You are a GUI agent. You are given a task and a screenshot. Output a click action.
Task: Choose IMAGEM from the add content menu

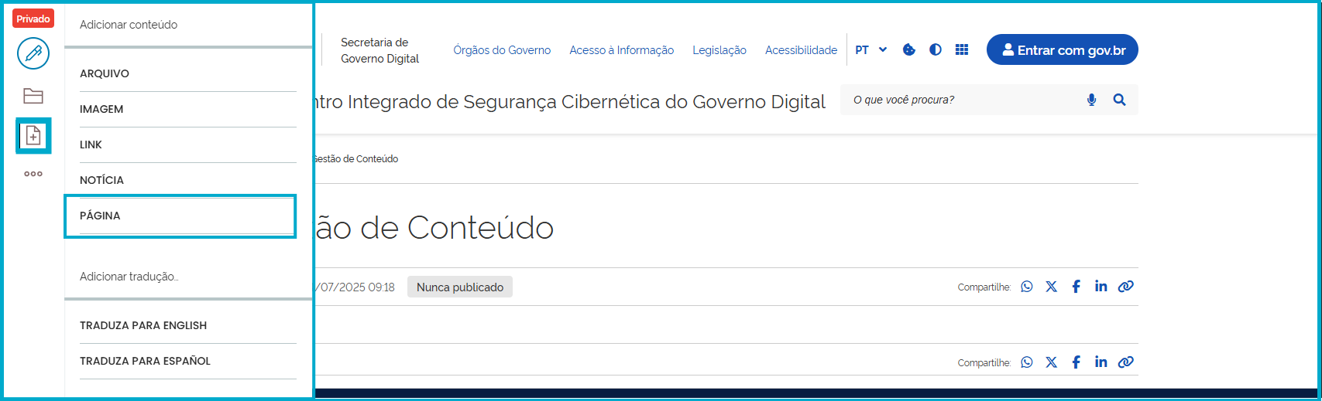pyautogui.click(x=188, y=109)
